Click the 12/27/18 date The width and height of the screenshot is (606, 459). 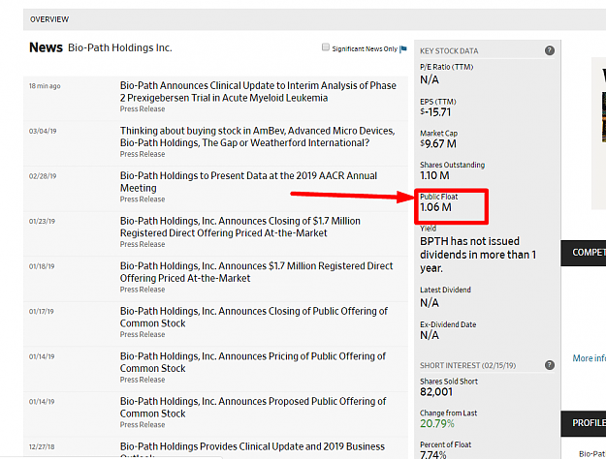(42, 446)
